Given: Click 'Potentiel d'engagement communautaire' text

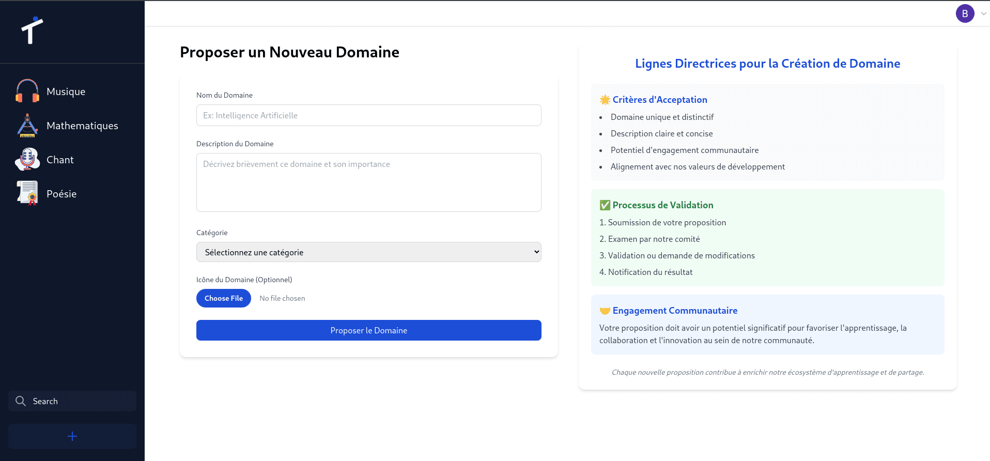Looking at the screenshot, I should point(685,150).
